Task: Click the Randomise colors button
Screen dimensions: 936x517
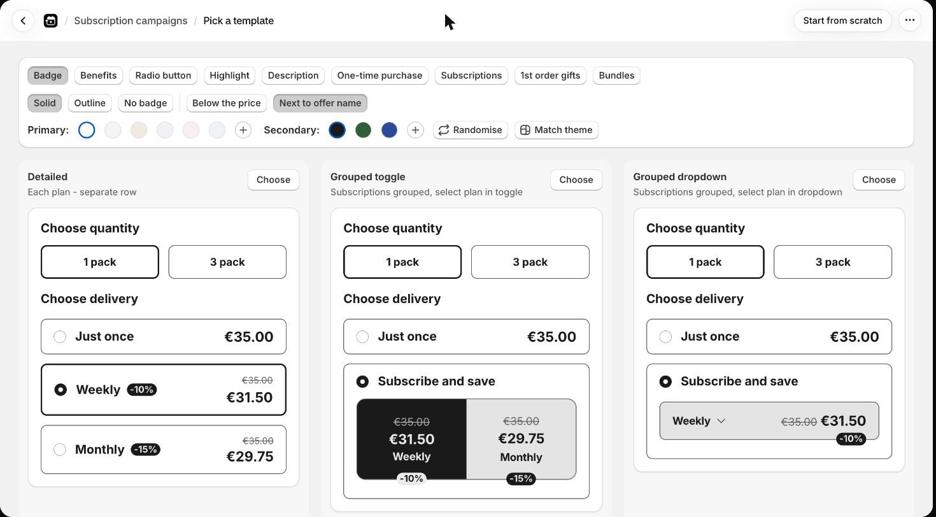Action: [471, 130]
